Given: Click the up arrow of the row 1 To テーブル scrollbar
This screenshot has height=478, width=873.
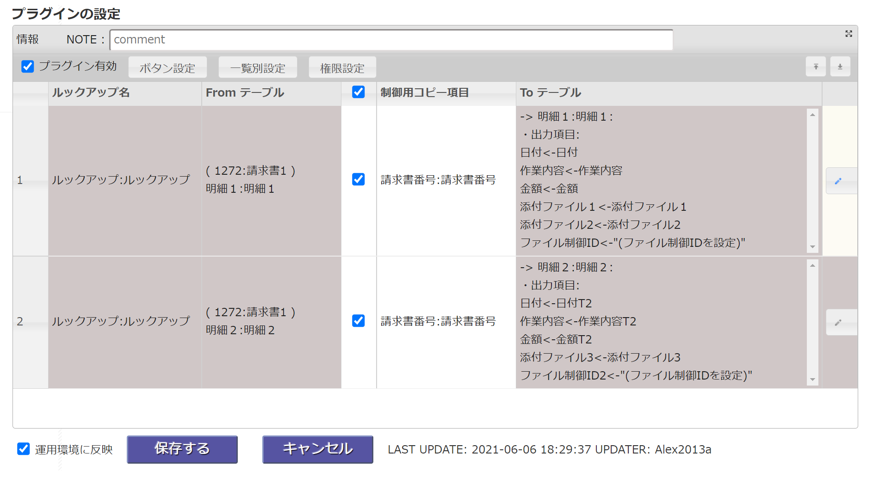Looking at the screenshot, I should coord(813,115).
